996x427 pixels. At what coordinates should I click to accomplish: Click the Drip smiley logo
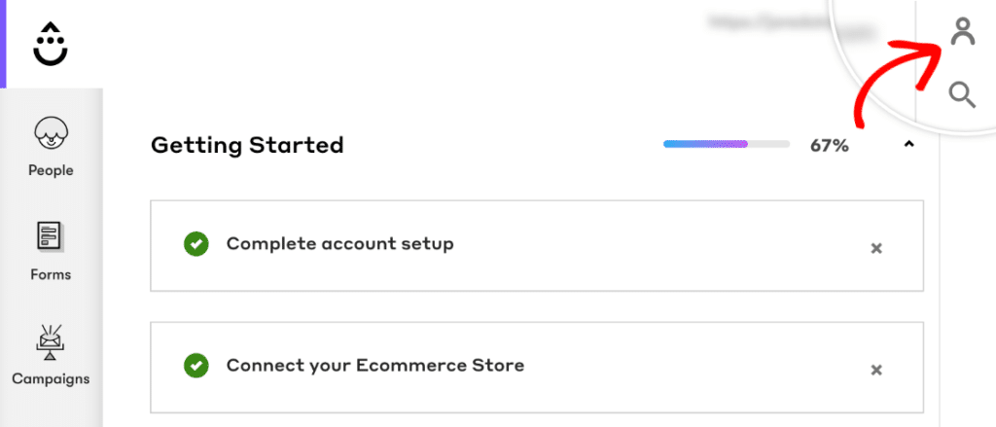click(51, 44)
